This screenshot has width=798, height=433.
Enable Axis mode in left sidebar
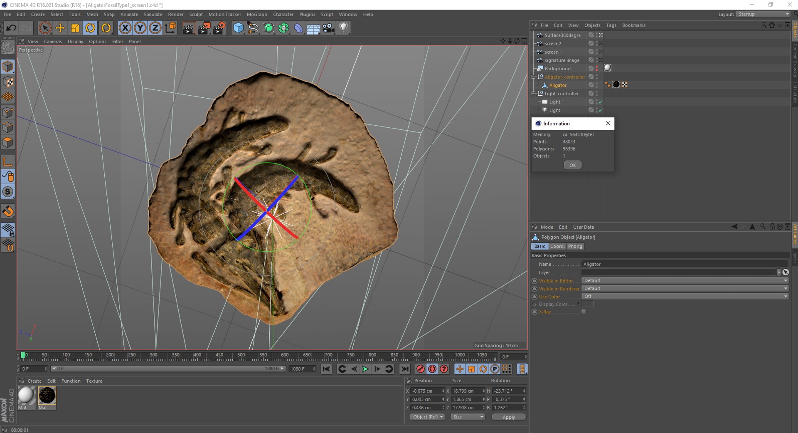tap(8, 161)
